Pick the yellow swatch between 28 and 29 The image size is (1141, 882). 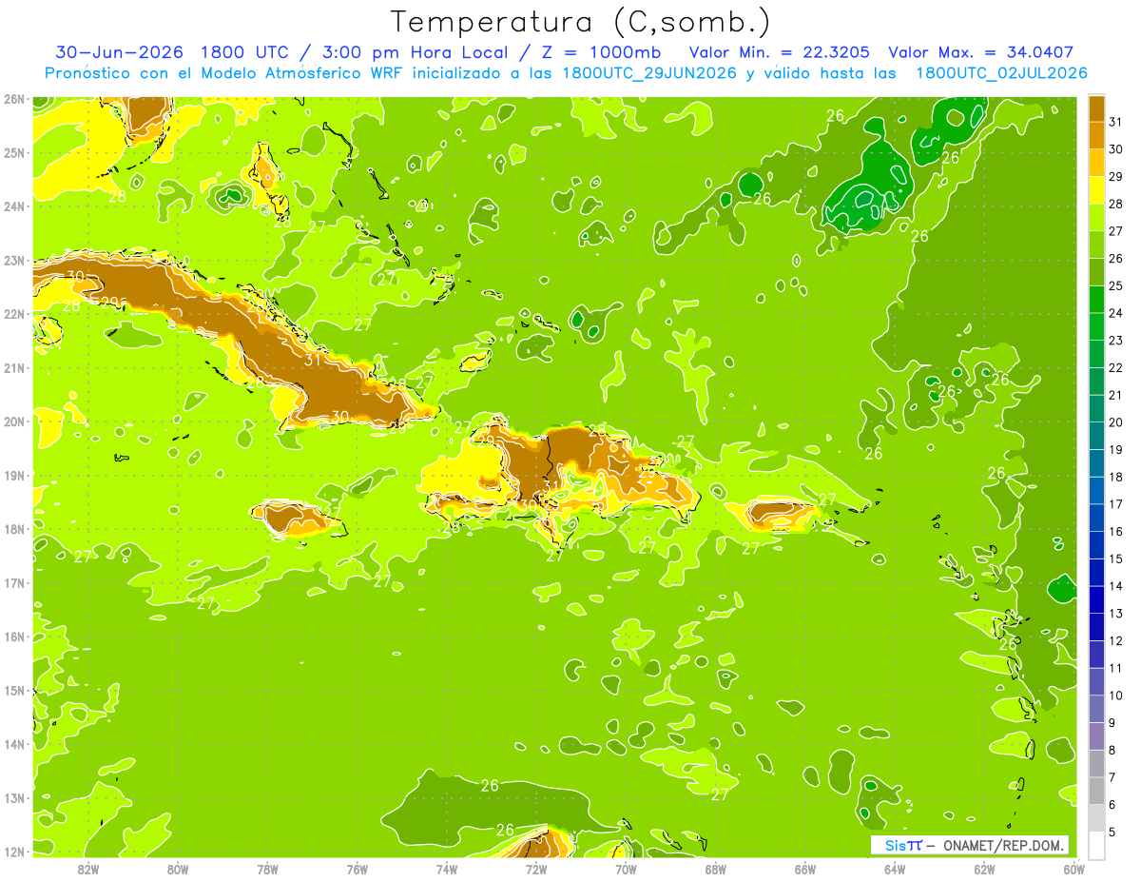coord(1096,190)
